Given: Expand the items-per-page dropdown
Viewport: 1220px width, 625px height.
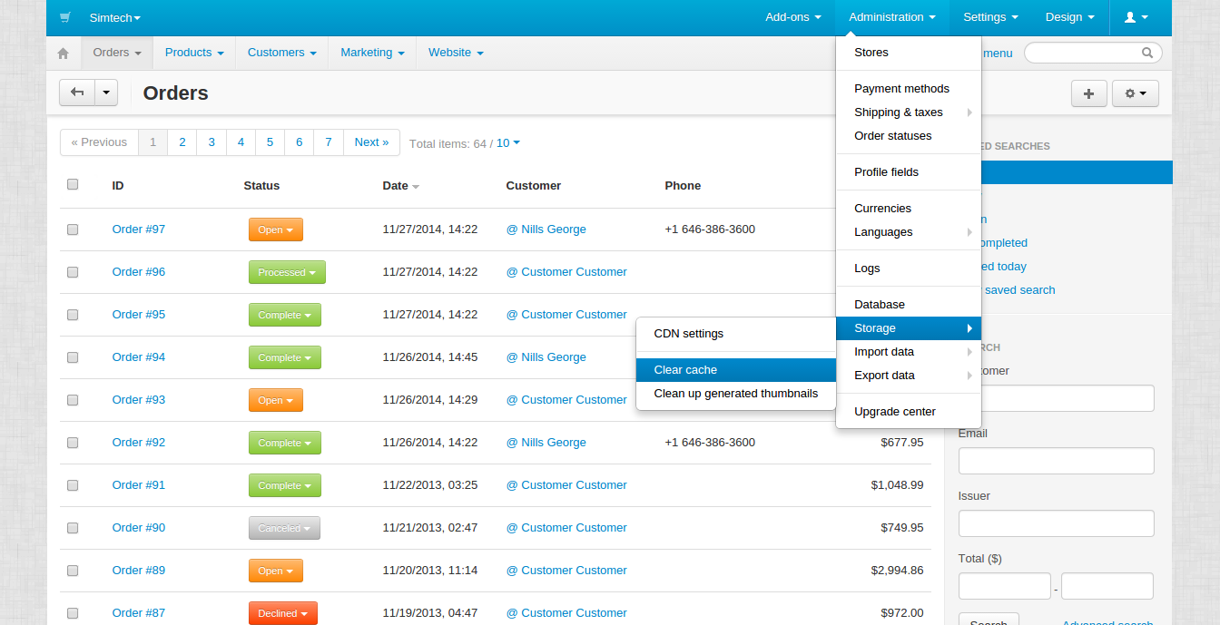Looking at the screenshot, I should click(508, 143).
